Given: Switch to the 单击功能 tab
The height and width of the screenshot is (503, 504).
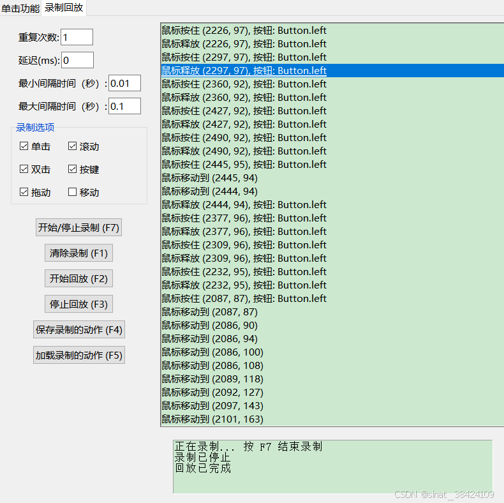Looking at the screenshot, I should point(20,8).
